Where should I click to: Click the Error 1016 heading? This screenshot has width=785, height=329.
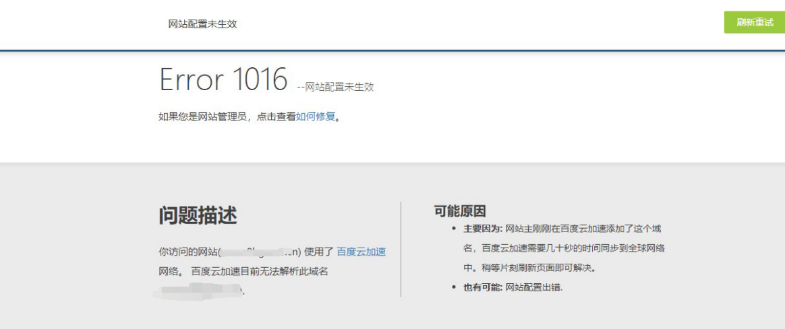pyautogui.click(x=224, y=79)
